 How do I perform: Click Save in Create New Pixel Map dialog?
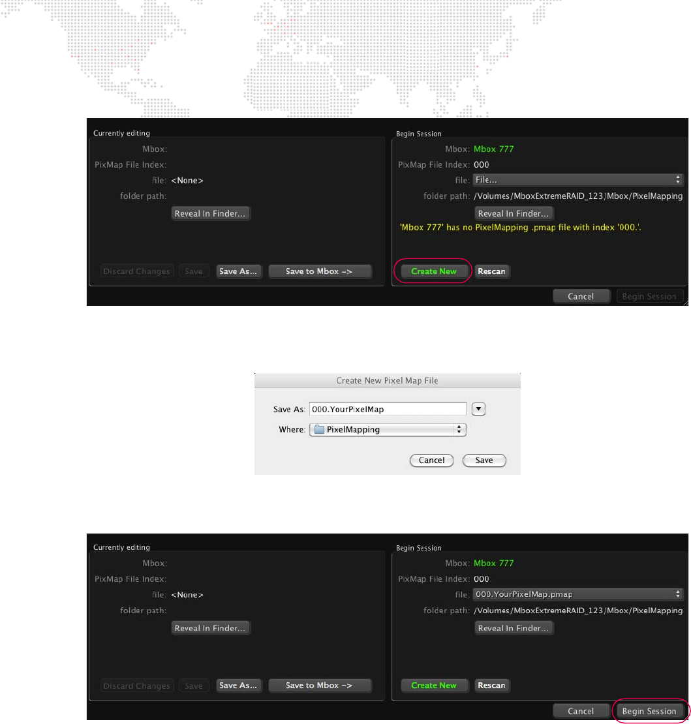pos(484,460)
